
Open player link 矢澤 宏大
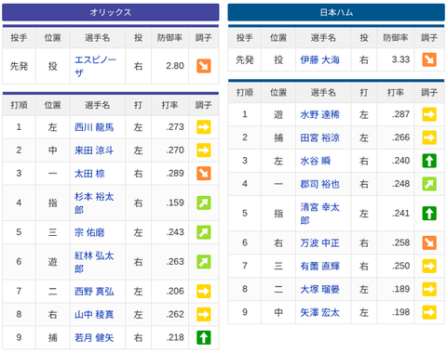[319, 312]
